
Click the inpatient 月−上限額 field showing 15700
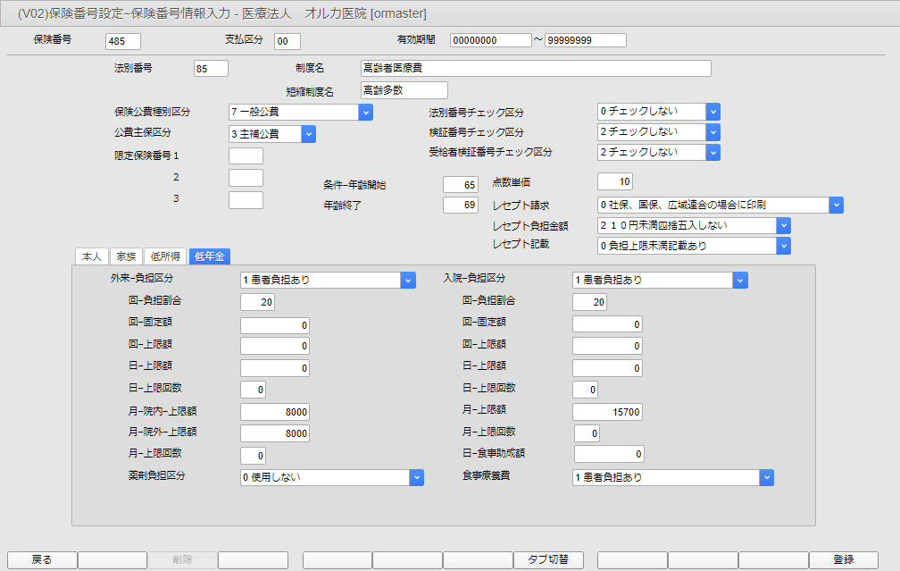[x=607, y=412]
